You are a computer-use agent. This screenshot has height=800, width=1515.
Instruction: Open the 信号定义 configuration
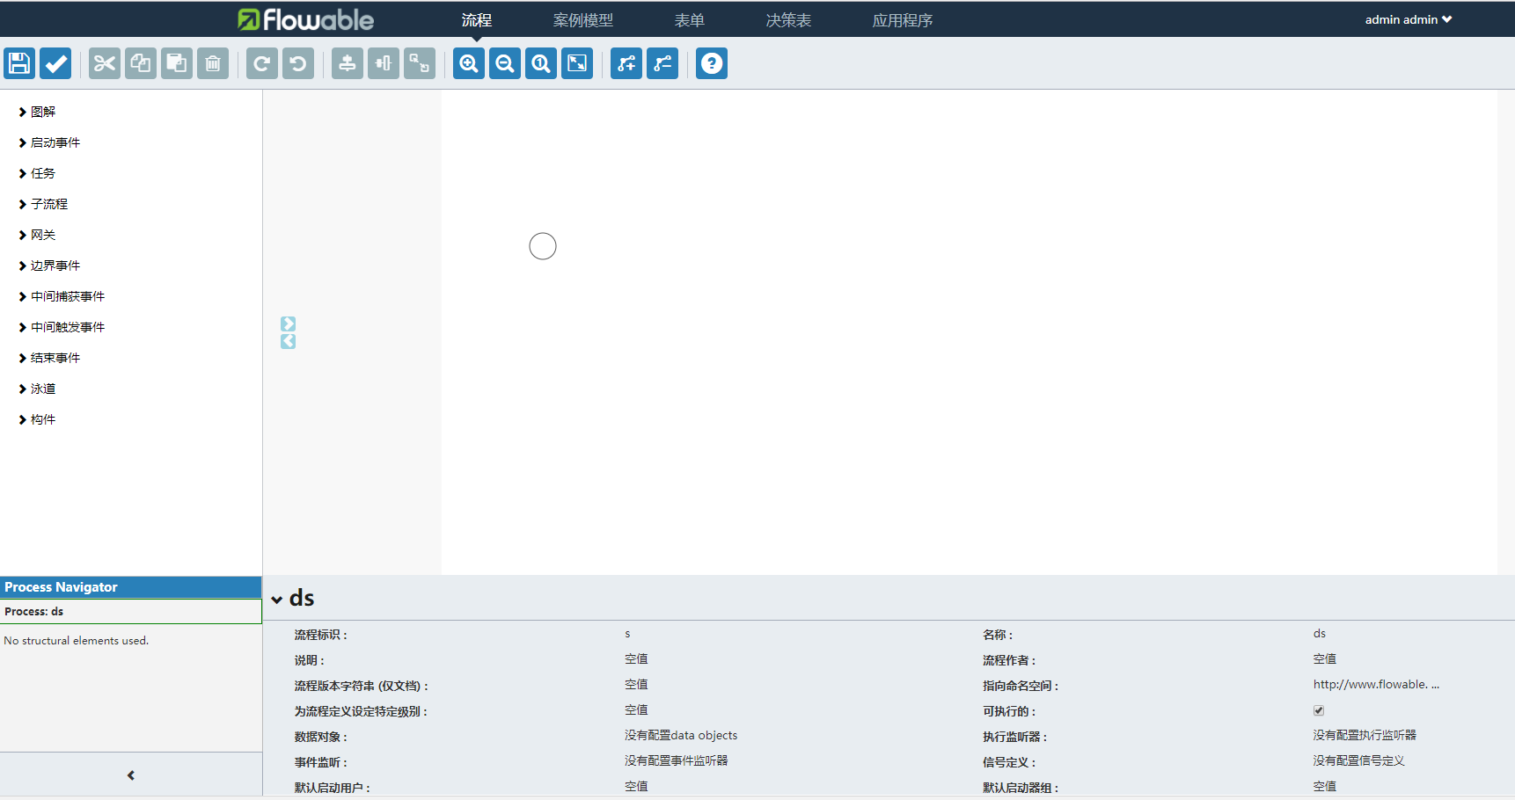pyautogui.click(x=1358, y=760)
